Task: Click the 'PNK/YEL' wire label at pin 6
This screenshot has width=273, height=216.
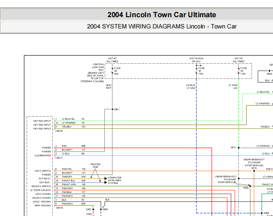Action: pos(67,169)
